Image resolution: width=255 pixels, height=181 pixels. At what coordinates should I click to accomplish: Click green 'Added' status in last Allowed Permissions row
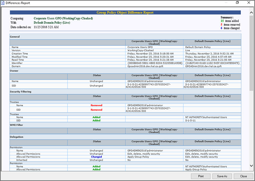[96, 169]
